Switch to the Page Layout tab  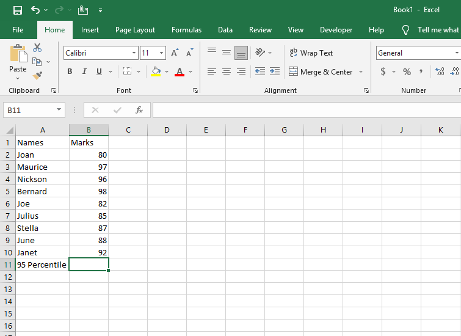point(135,30)
